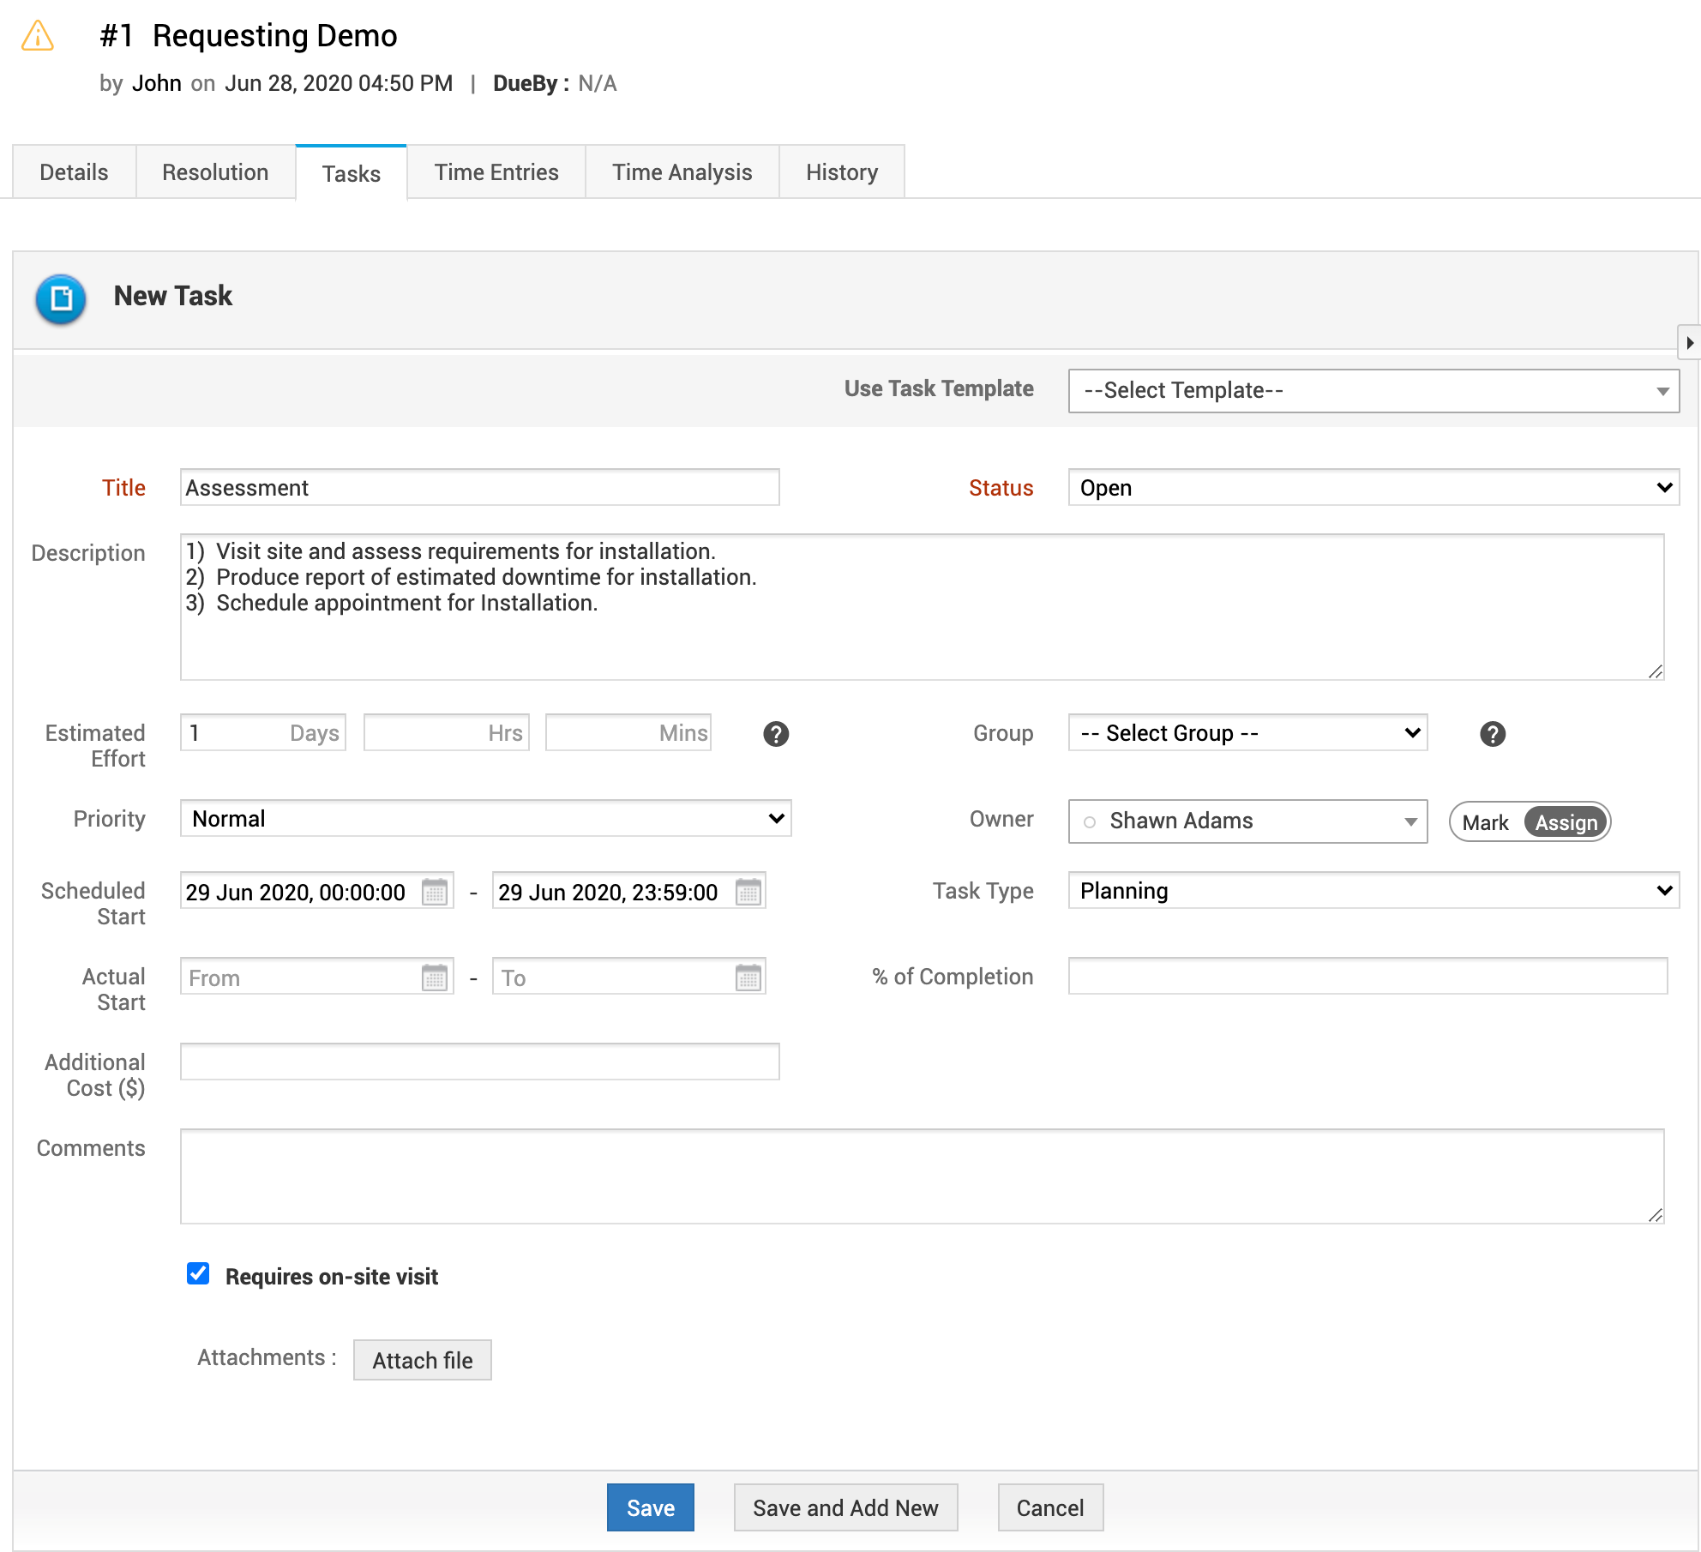Click the Group field help icon
This screenshot has height=1552, width=1701.
click(x=1492, y=734)
